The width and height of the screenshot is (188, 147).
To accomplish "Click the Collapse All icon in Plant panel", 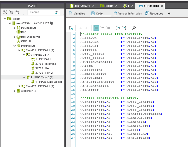I will [11, 12].
